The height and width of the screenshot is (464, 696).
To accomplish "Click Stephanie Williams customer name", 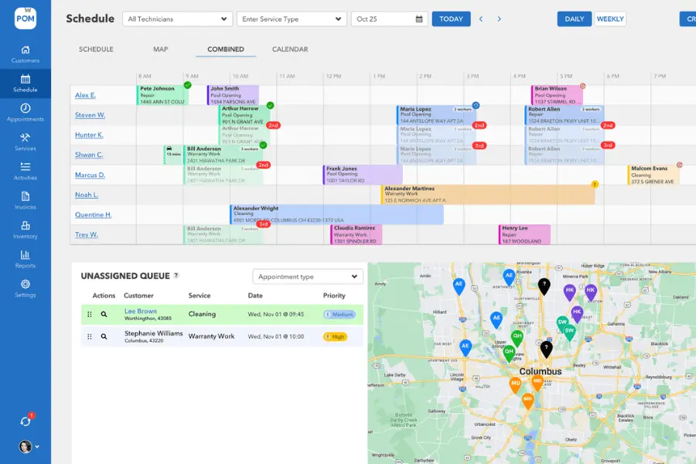I will click(x=154, y=333).
